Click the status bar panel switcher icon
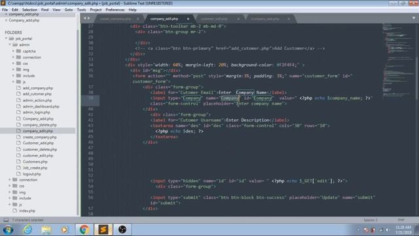 click(x=6, y=220)
